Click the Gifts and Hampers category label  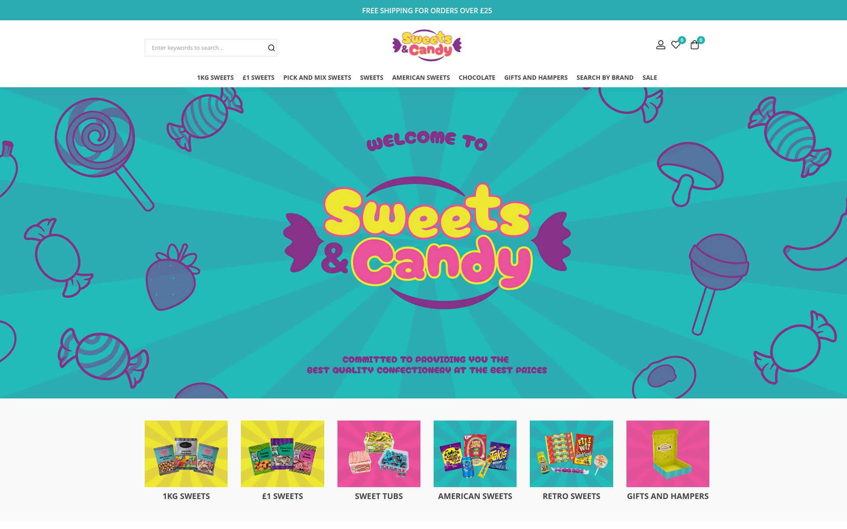click(668, 496)
